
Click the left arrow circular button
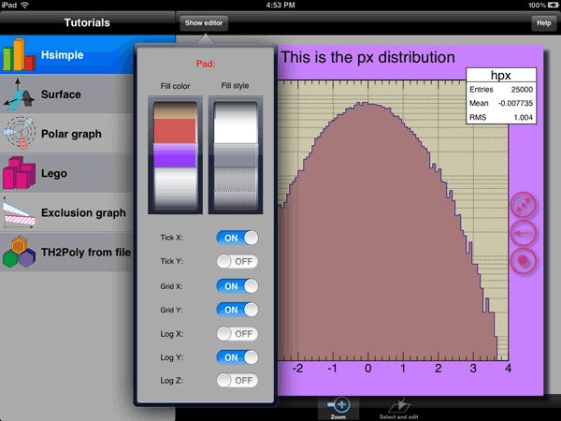coord(525,232)
